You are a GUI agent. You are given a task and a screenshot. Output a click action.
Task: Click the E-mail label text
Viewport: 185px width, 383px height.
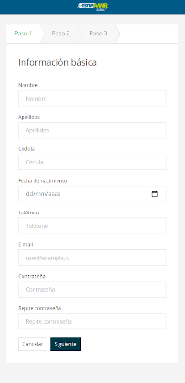25,244
